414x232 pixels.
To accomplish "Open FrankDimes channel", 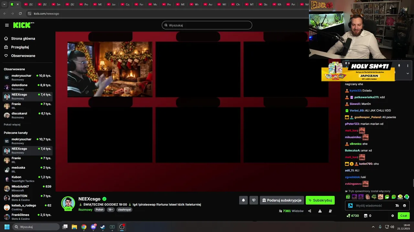I will click(27, 217).
